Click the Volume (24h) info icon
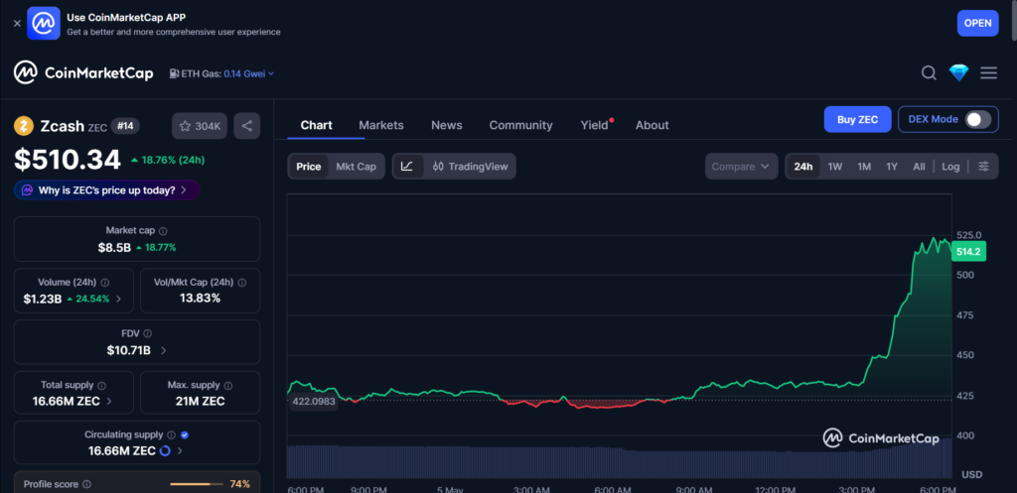 [105, 283]
